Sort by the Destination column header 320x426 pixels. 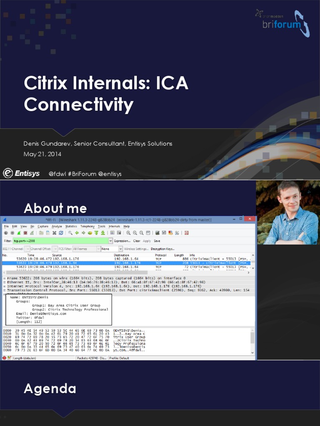coord(121,255)
